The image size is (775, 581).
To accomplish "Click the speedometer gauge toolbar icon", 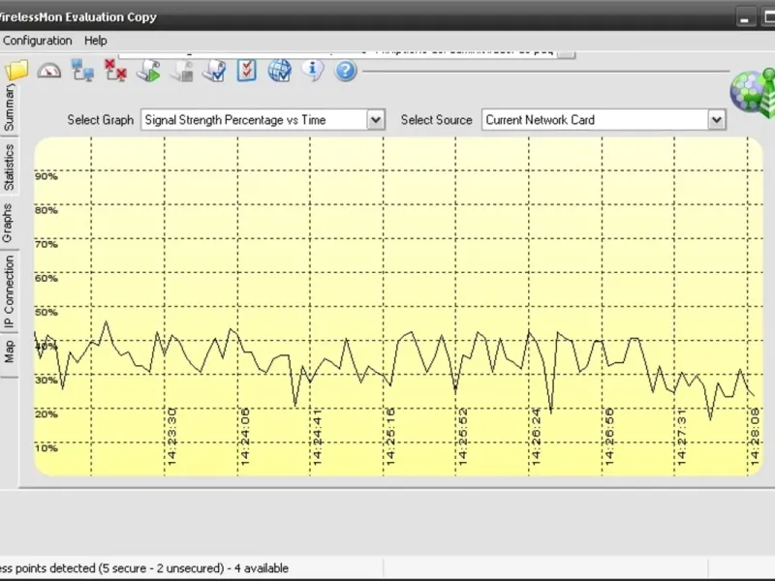I will pos(48,71).
